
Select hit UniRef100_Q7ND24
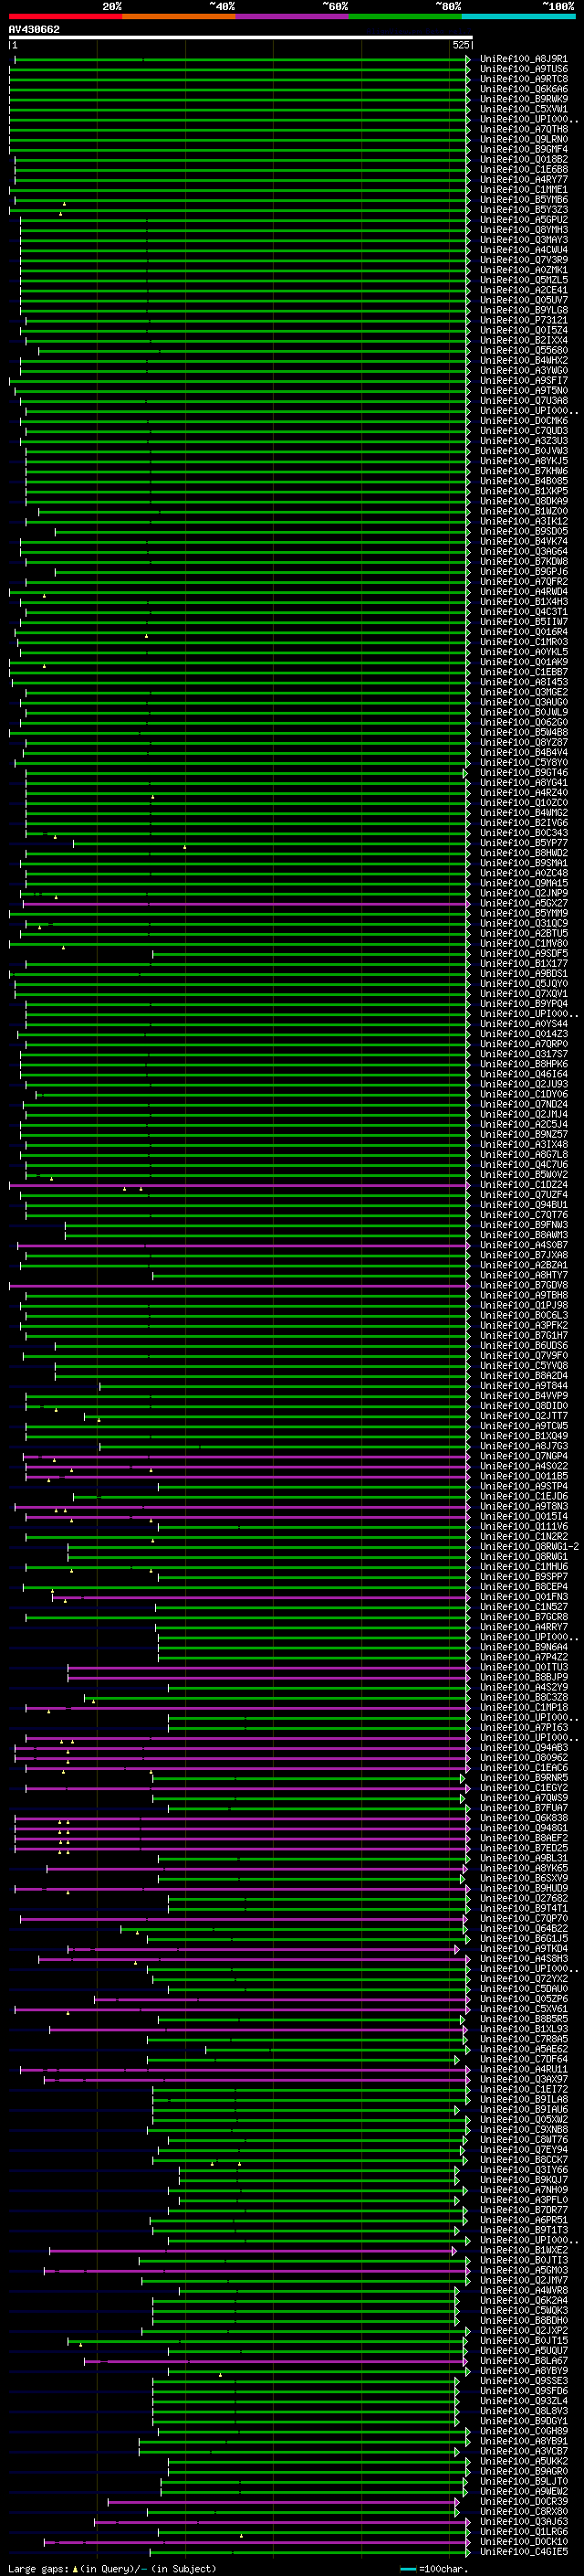pyautogui.click(x=523, y=1104)
